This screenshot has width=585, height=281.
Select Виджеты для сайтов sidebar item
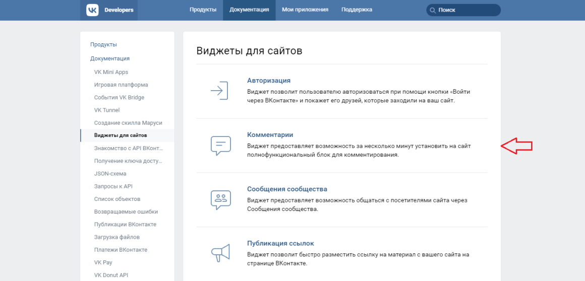tap(127, 135)
